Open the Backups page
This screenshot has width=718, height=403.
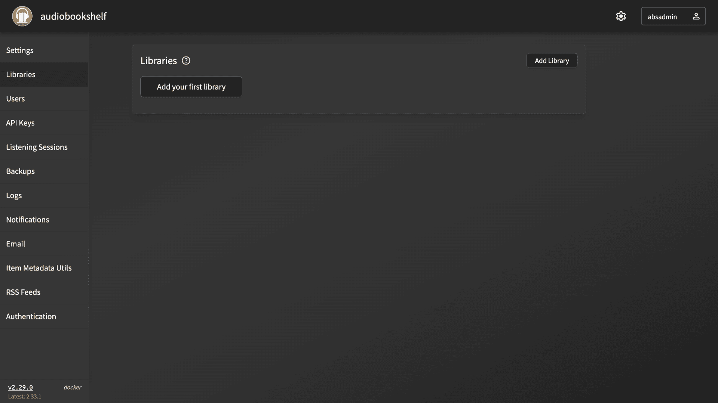click(44, 171)
